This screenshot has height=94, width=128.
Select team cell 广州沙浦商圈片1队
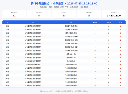click(x=71, y=65)
